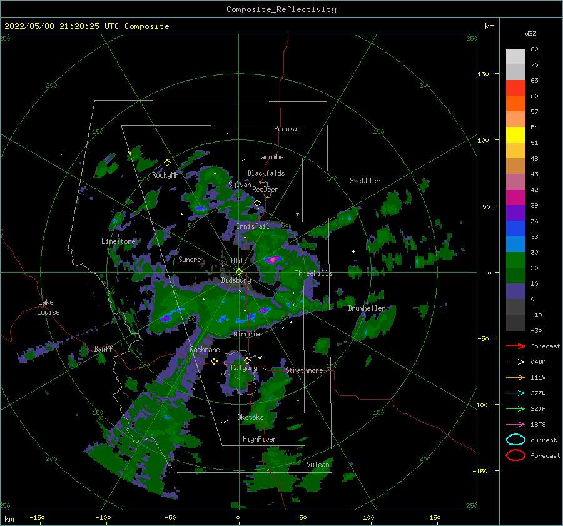Click the Okotoks city label
Image resolution: width=563 pixels, height=526 pixels.
(250, 417)
